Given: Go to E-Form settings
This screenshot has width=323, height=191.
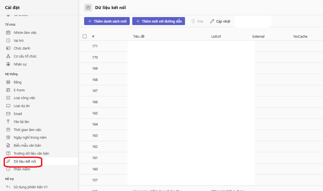Looking at the screenshot, I should coord(19,90).
